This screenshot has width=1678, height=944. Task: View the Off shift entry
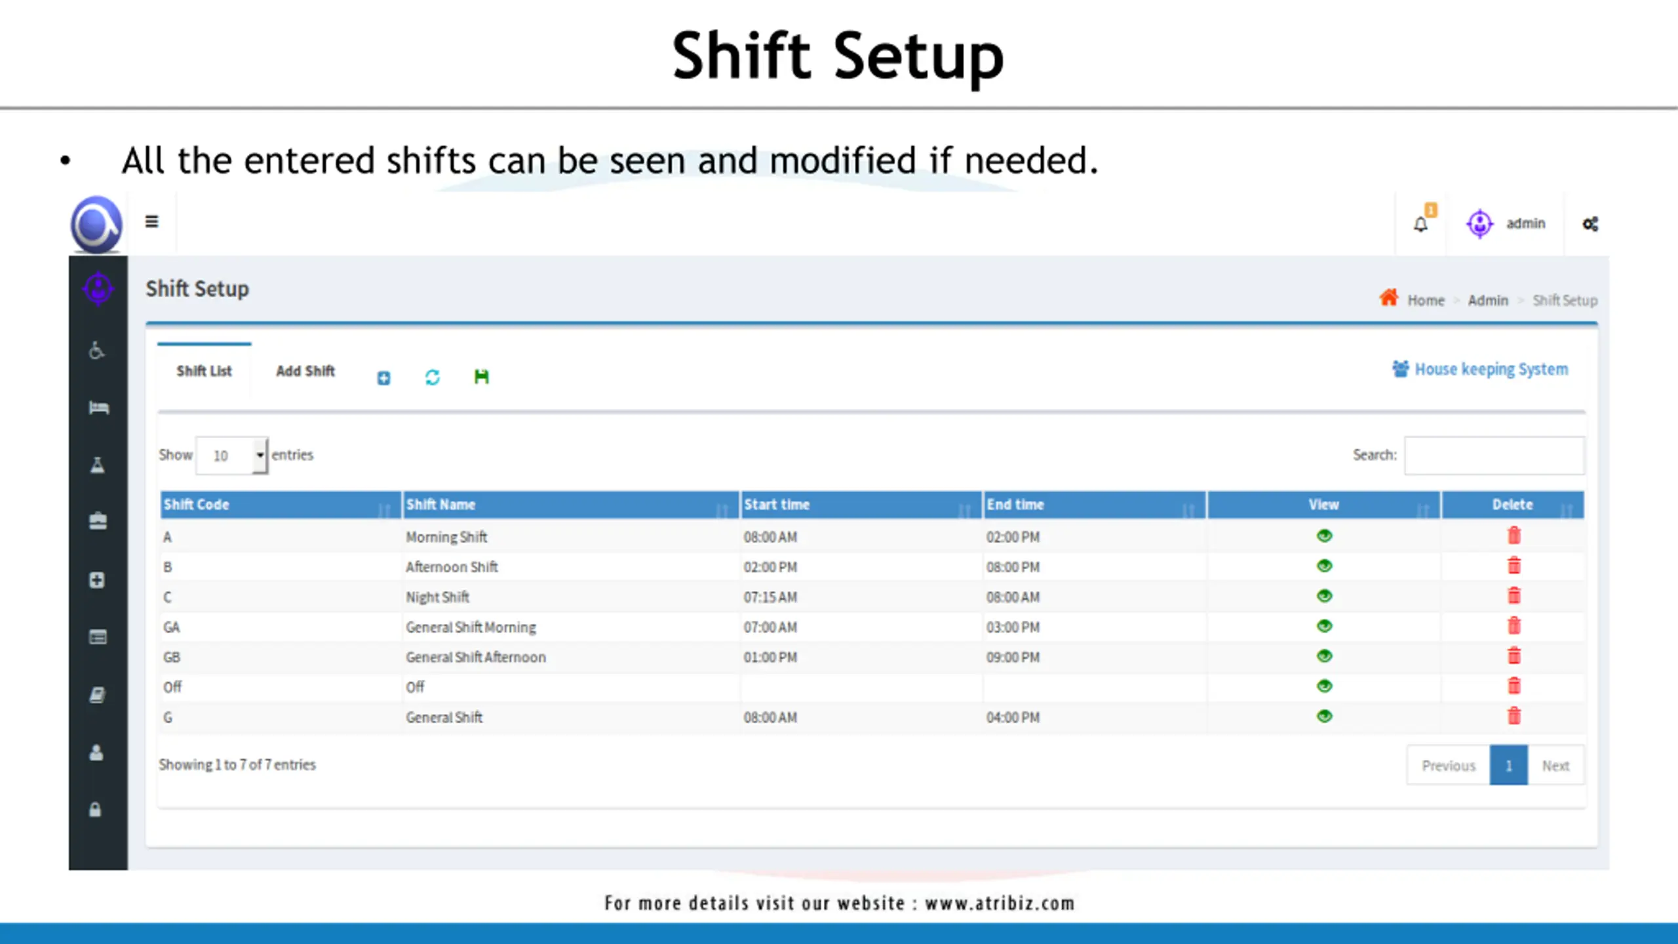[1324, 686]
